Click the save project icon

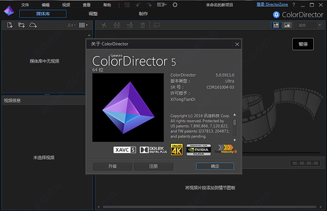pos(127,5)
